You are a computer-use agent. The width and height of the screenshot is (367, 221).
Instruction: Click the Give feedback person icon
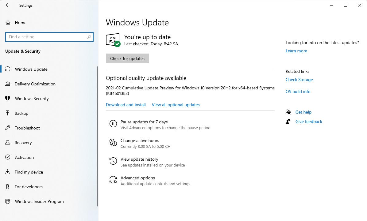click(288, 122)
